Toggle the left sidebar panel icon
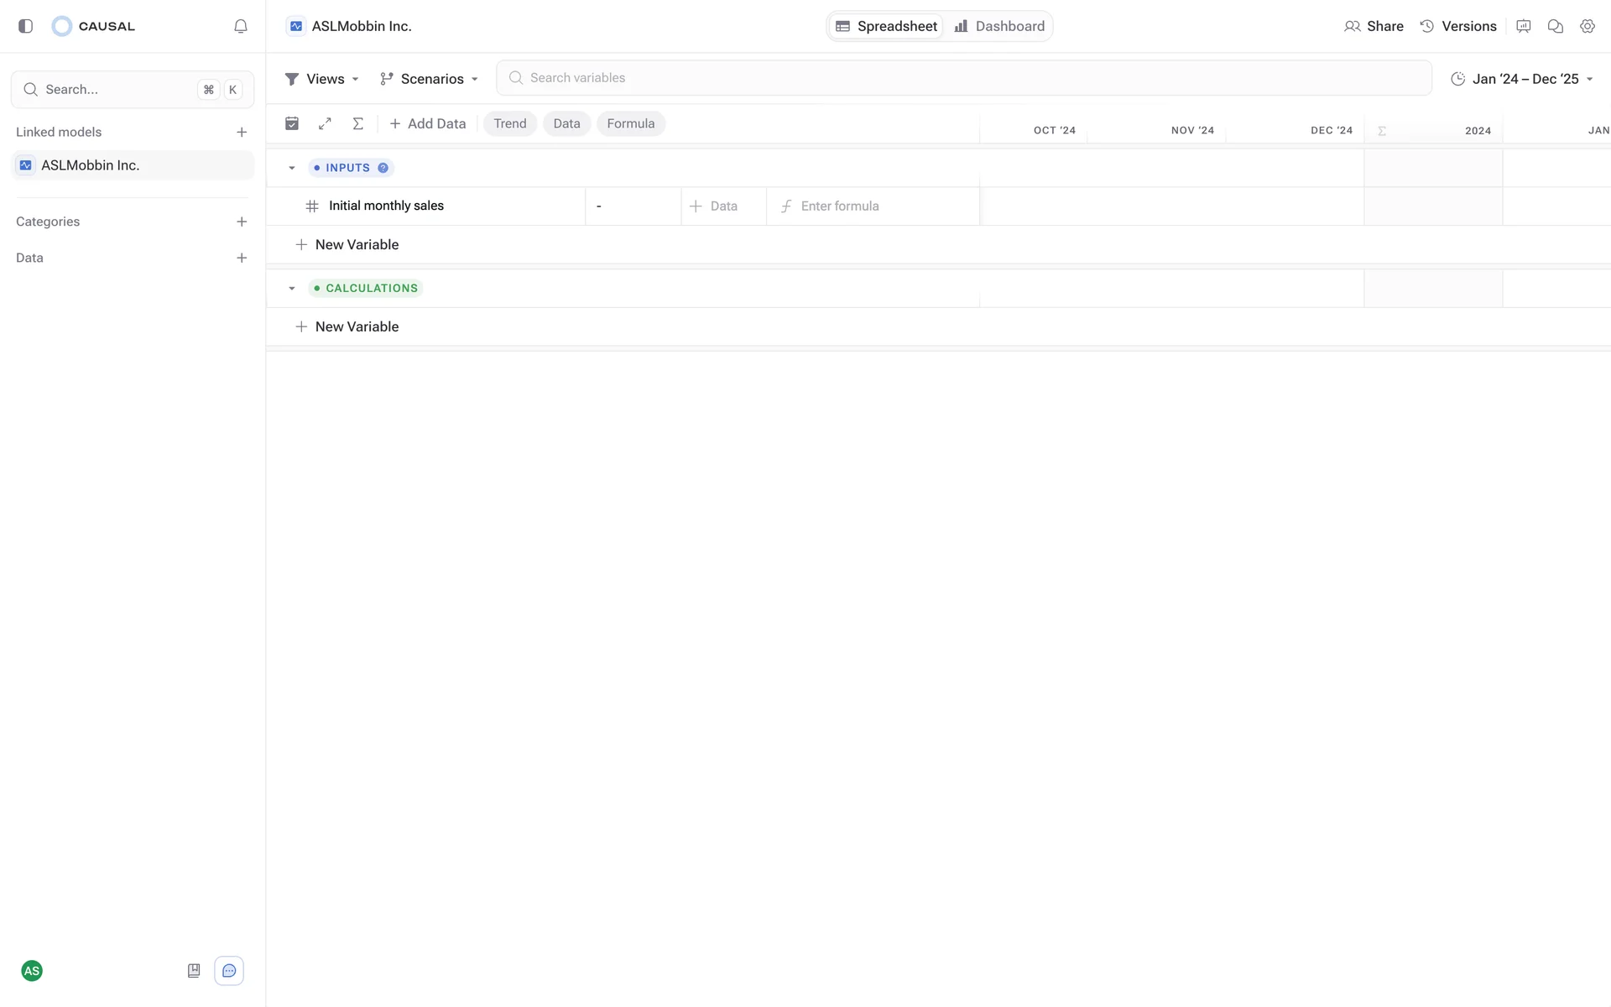The image size is (1611, 1007). (x=25, y=26)
